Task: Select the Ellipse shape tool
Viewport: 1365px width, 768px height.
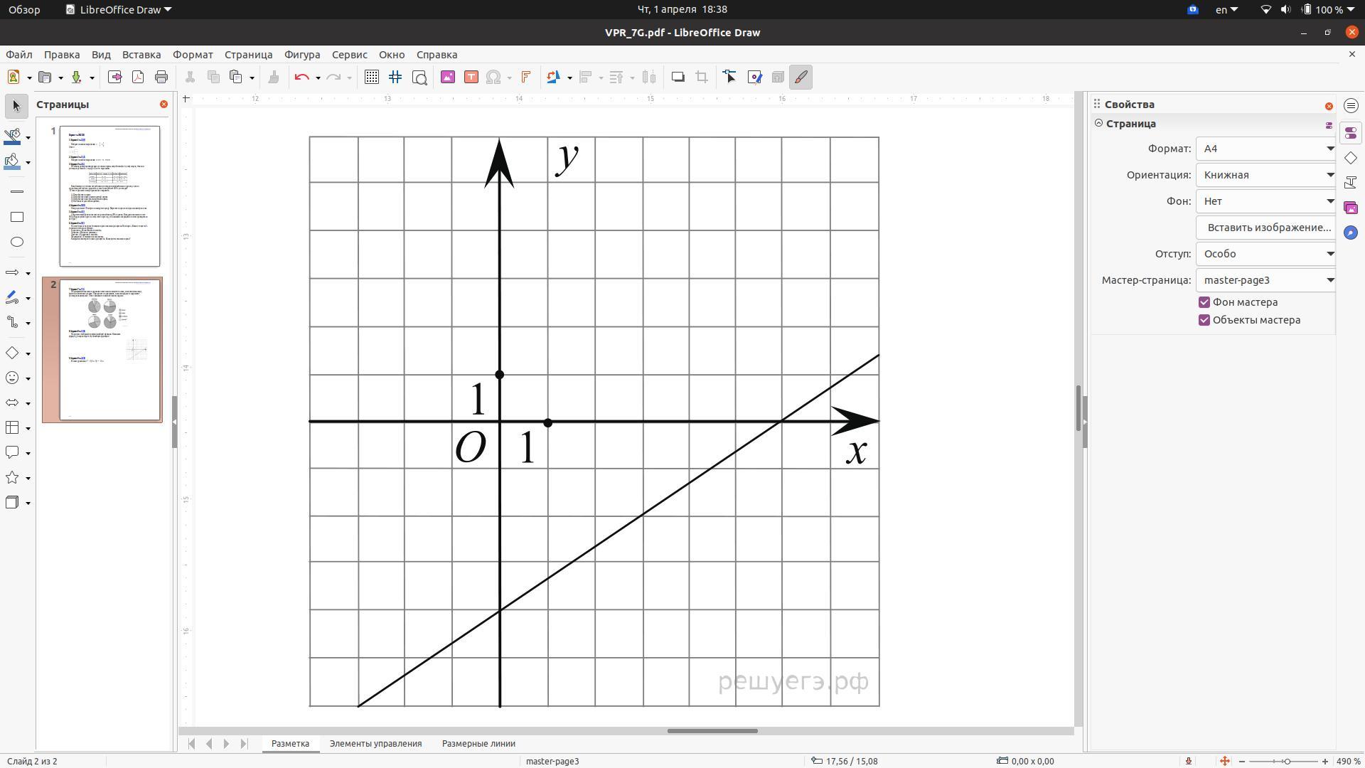Action: point(17,242)
